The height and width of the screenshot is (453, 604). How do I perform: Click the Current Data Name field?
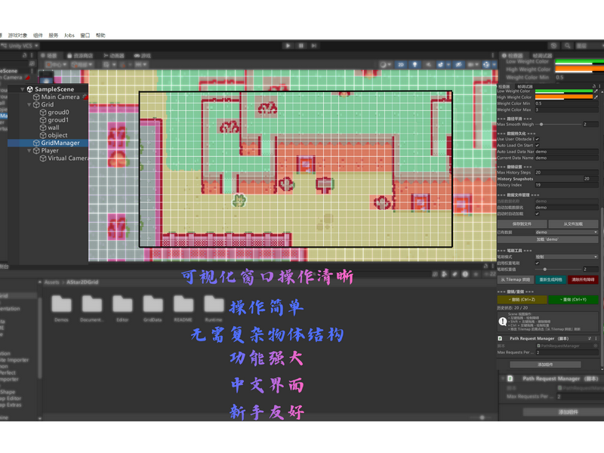(567, 158)
